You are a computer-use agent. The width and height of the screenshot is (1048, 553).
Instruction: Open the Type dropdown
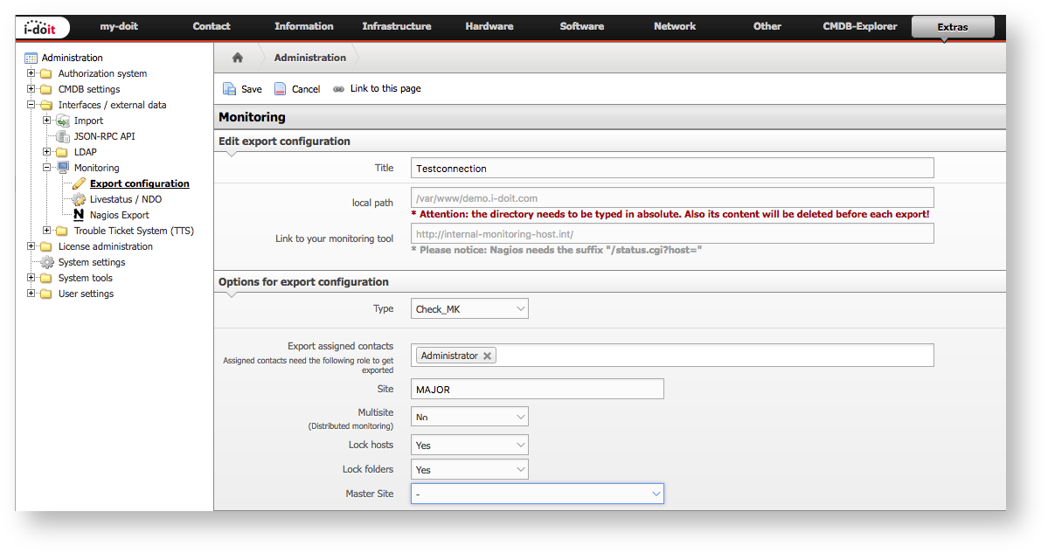pos(469,308)
